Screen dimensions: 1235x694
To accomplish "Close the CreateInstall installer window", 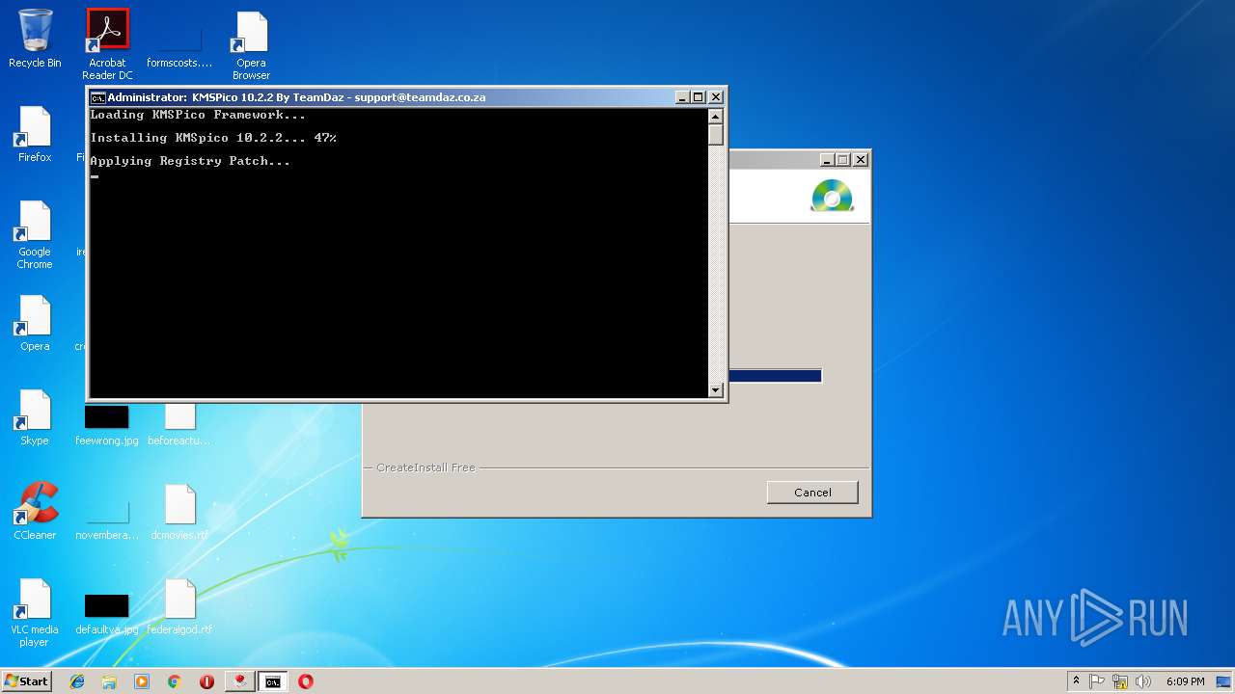I will click(861, 160).
